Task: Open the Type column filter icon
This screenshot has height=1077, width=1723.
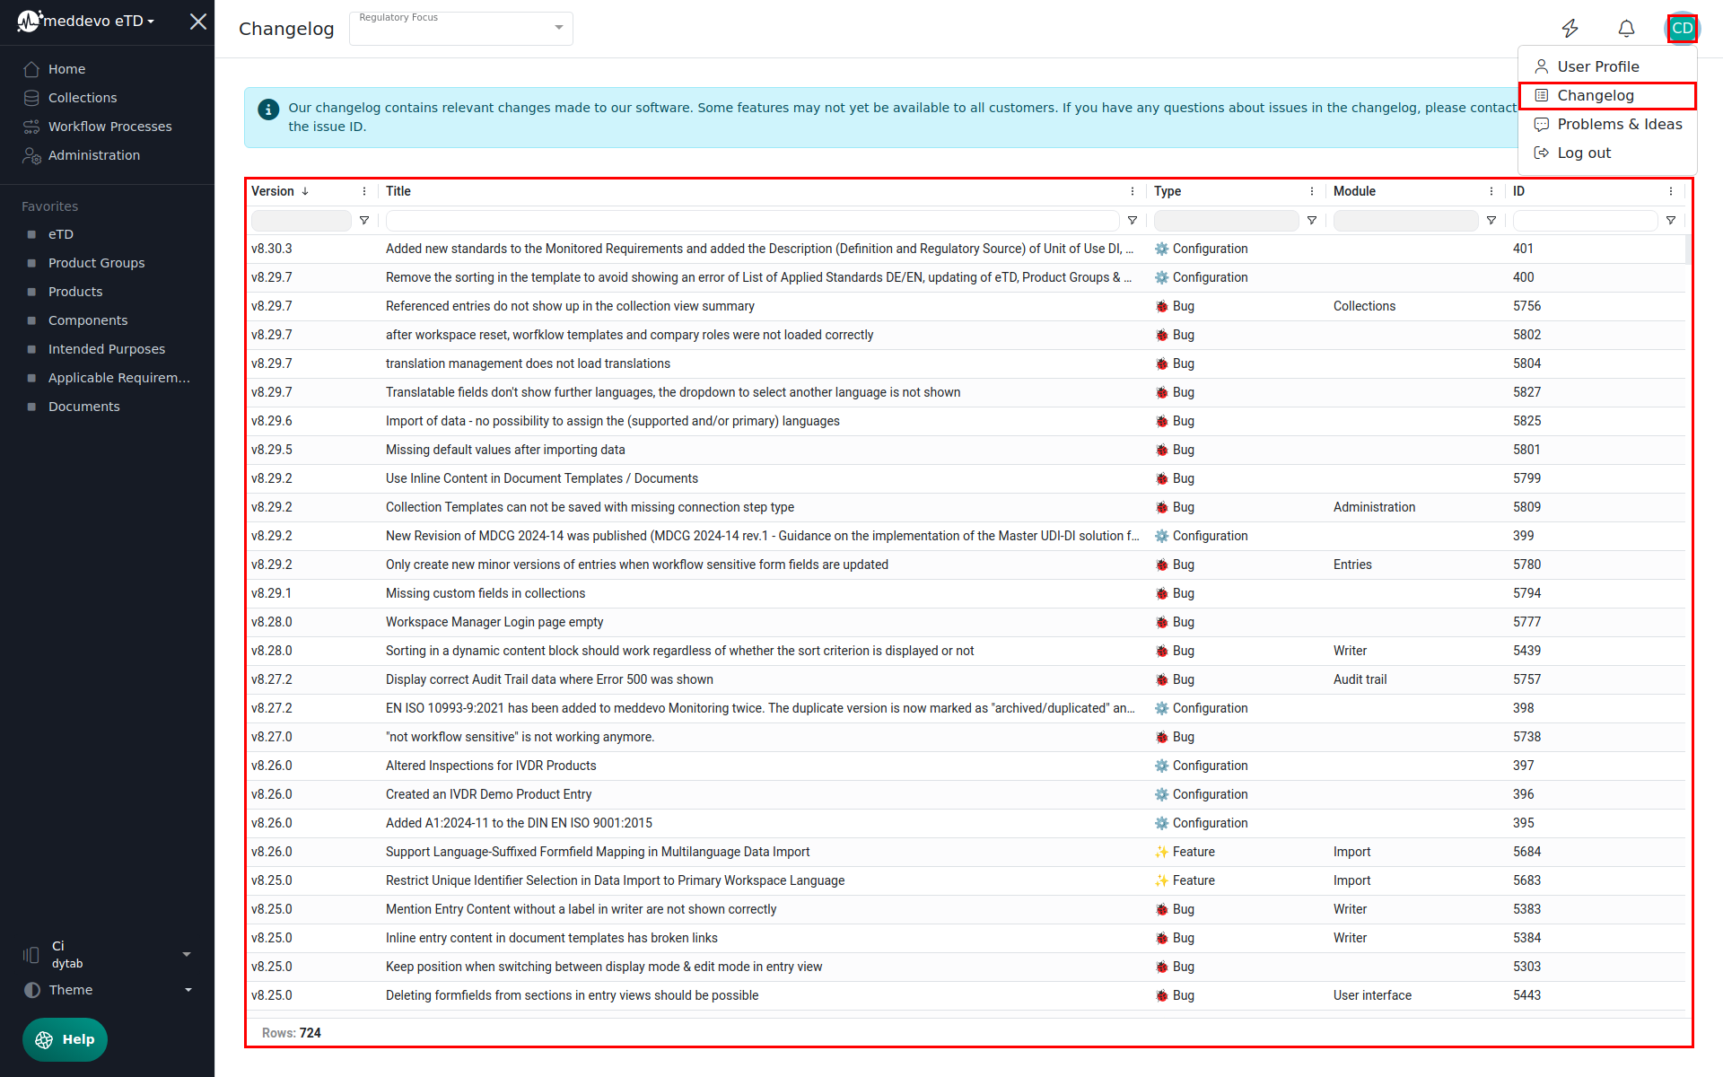Action: (x=1312, y=221)
